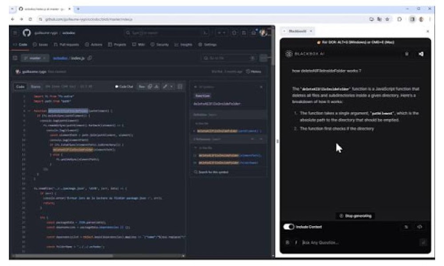444x266 pixels.
Task: Share the Blackbox AI chat
Action: click(x=421, y=54)
